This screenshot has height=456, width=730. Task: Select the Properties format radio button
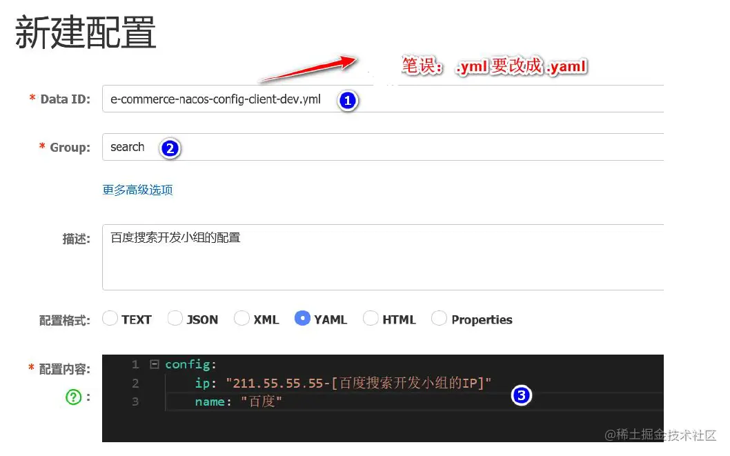coord(439,319)
